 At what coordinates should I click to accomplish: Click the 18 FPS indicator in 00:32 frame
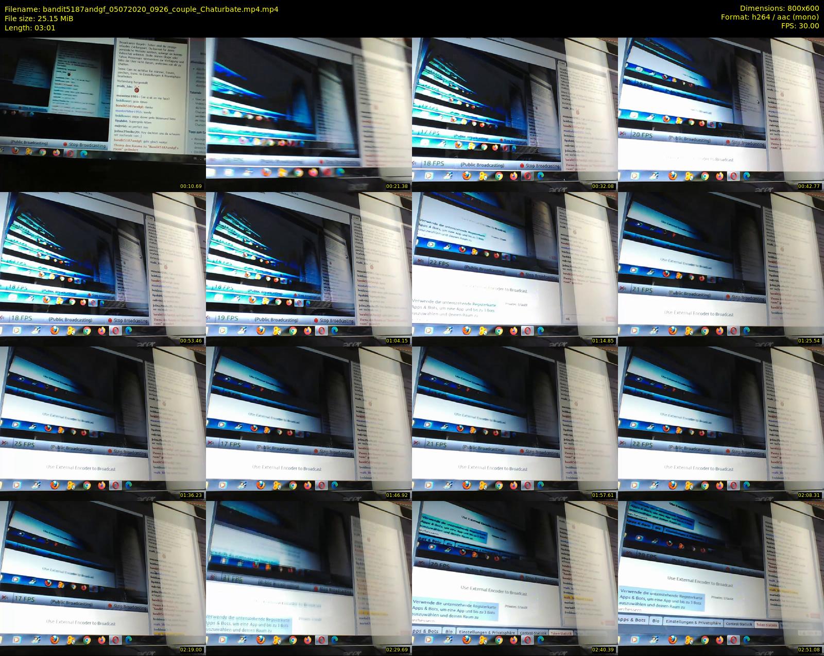434,163
